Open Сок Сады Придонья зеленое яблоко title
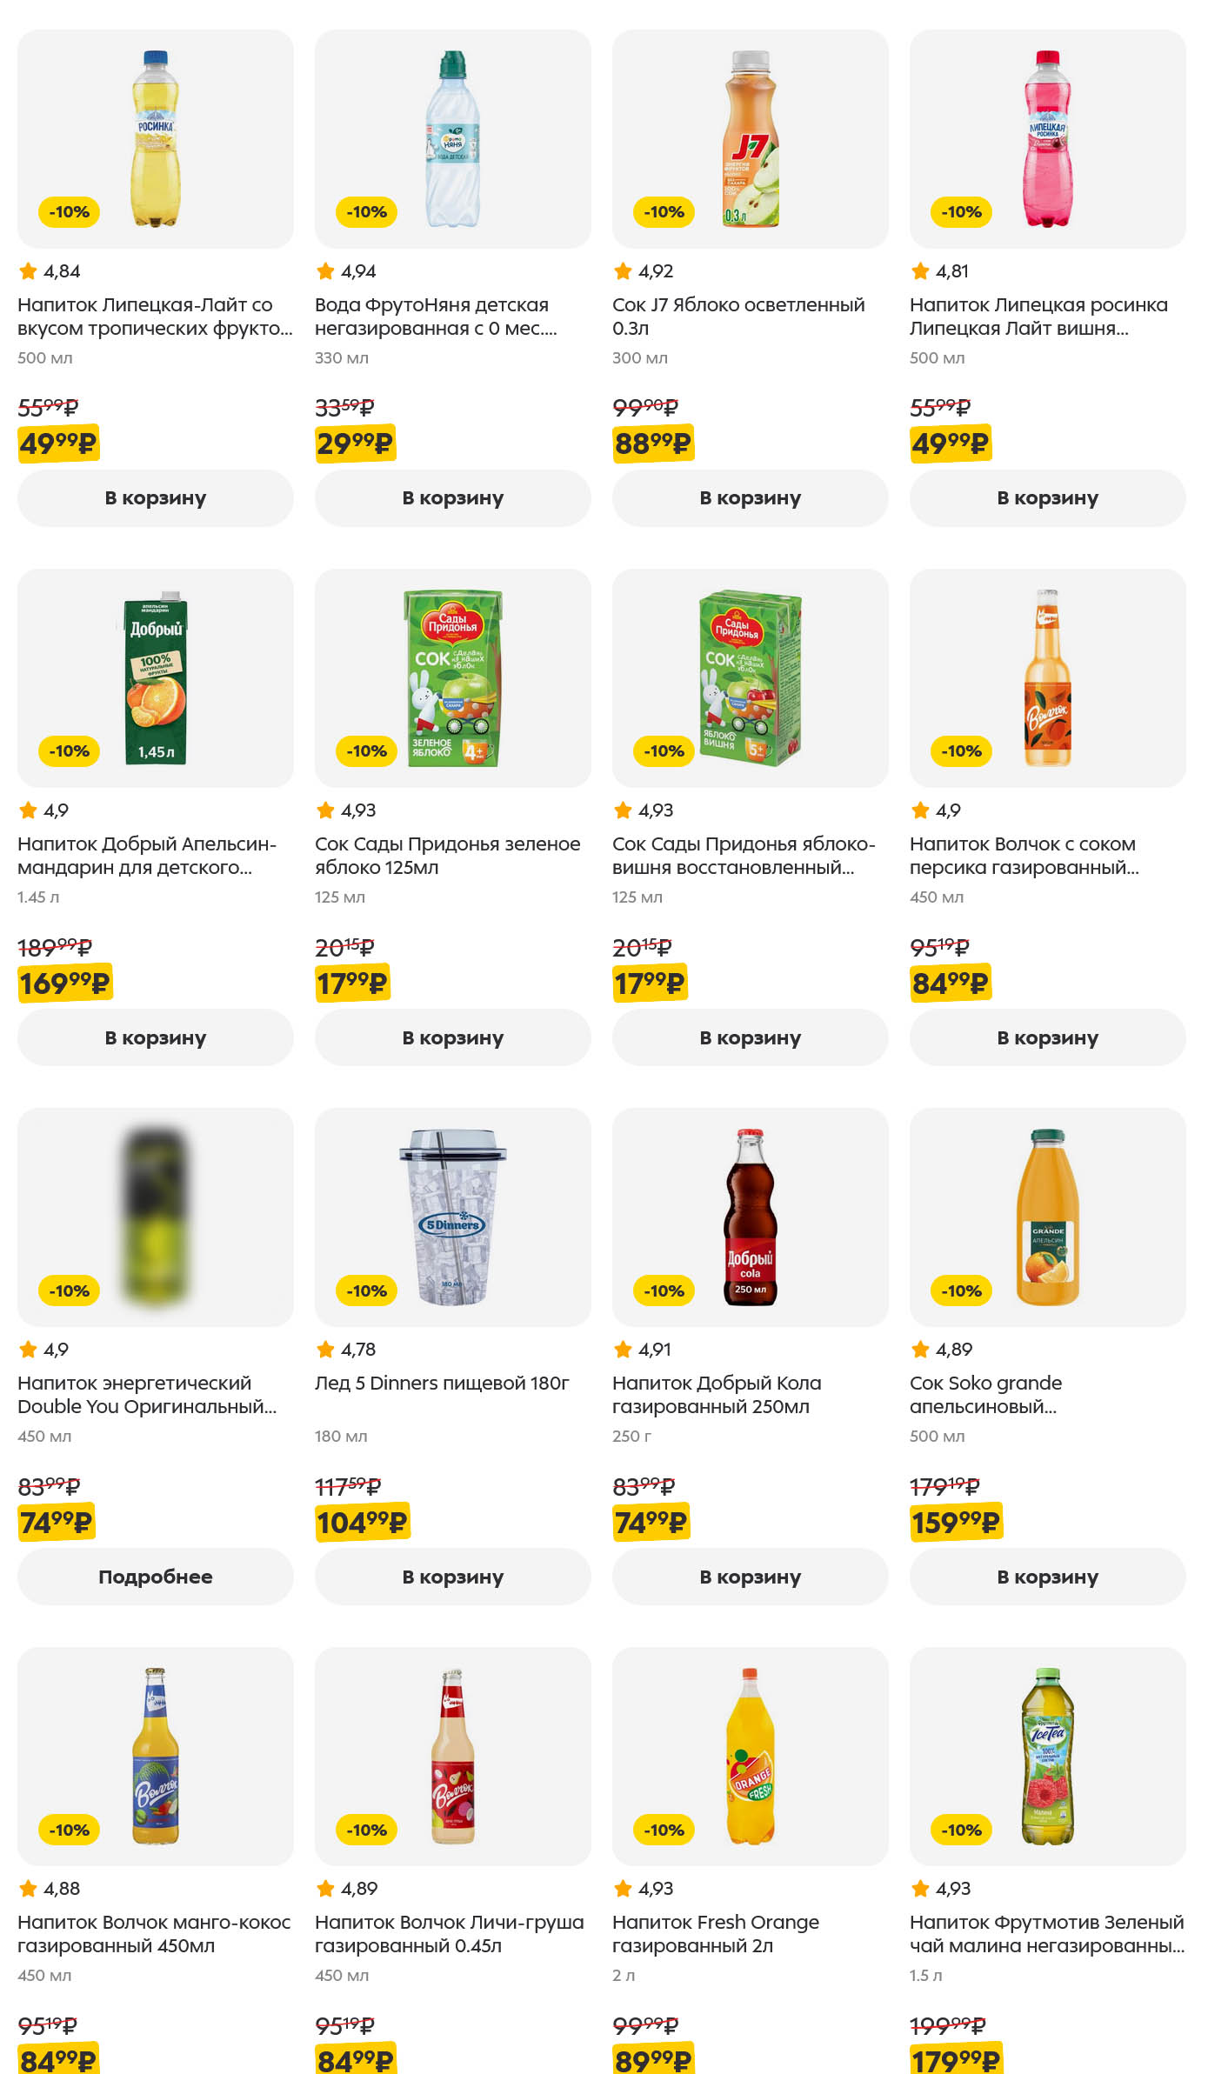The width and height of the screenshot is (1208, 2074). click(x=447, y=856)
